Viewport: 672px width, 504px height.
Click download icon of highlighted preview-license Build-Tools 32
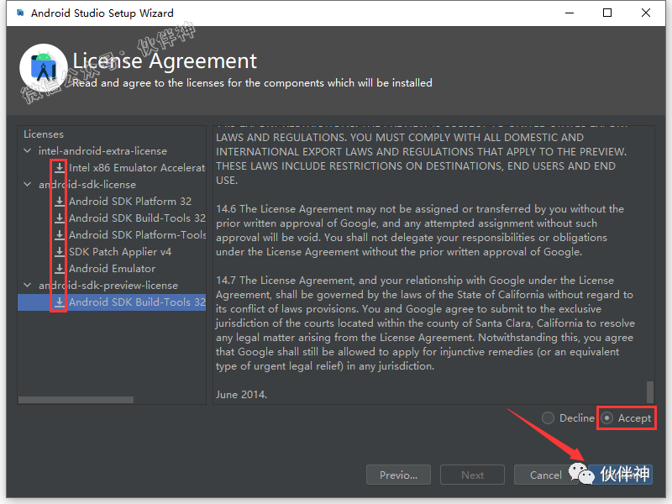(x=60, y=302)
